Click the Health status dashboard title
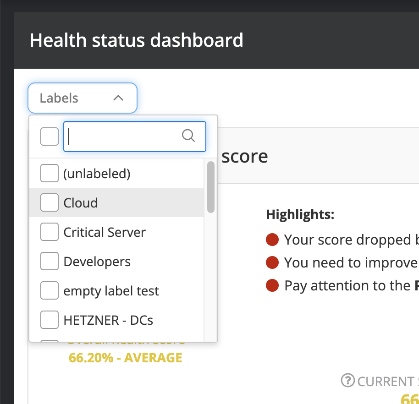This screenshot has width=419, height=404. click(137, 40)
